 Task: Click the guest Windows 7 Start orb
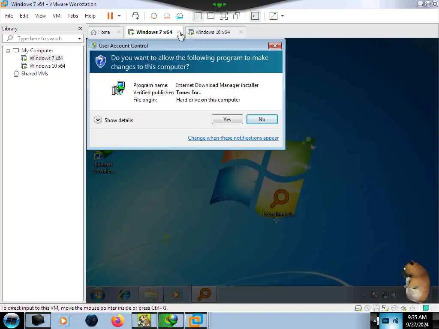(x=97, y=294)
